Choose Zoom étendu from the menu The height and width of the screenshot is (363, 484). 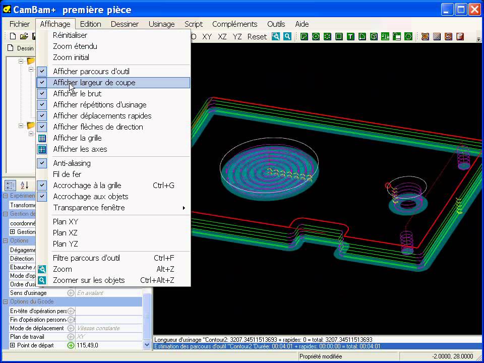(113, 46)
